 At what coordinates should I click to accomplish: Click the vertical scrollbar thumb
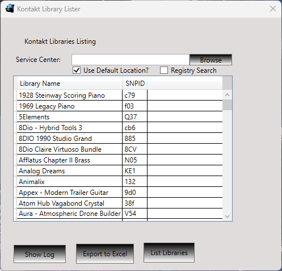(228, 105)
